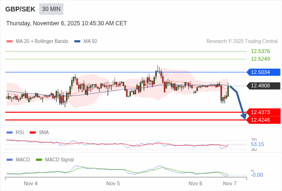
Task: Click the Thursday, November 6, 2025 timestamp
Action: point(66,23)
